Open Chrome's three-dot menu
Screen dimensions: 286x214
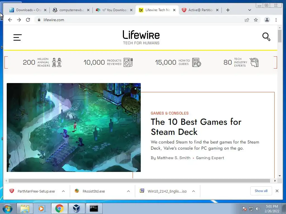276,20
